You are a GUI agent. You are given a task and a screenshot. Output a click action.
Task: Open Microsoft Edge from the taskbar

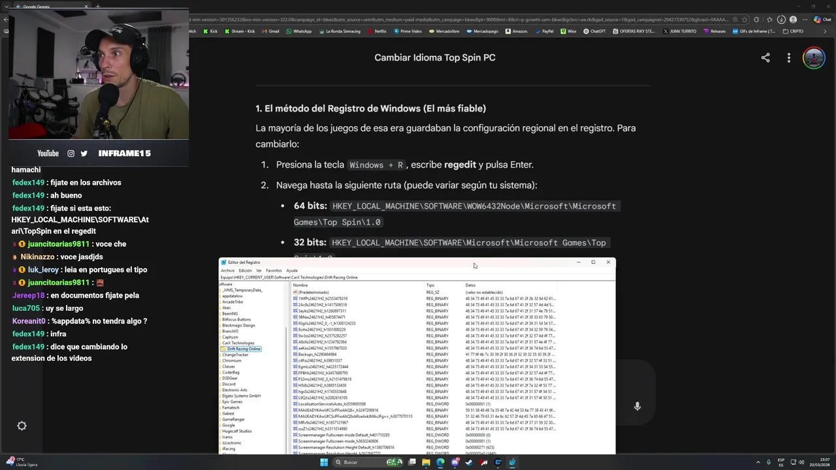(440, 462)
